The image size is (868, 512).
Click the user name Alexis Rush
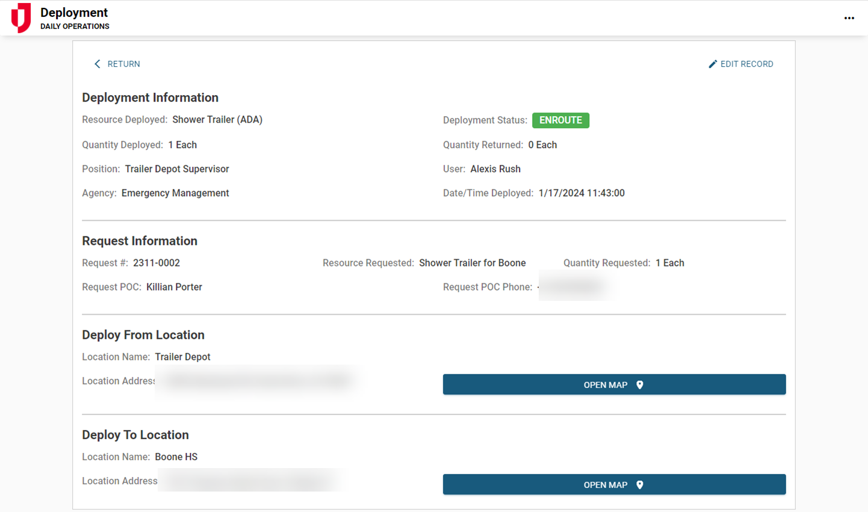(495, 169)
